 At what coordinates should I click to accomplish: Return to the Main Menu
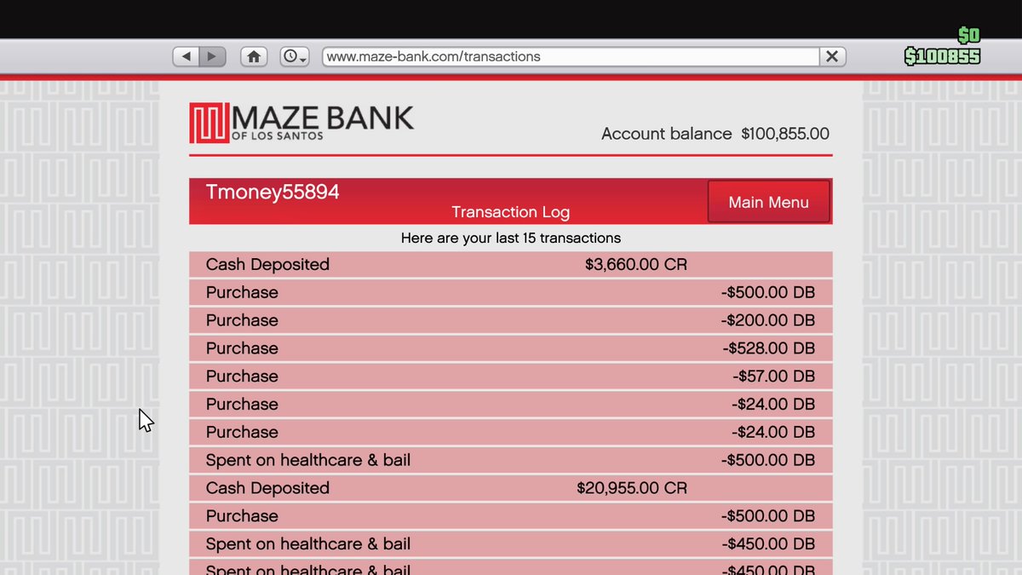768,202
